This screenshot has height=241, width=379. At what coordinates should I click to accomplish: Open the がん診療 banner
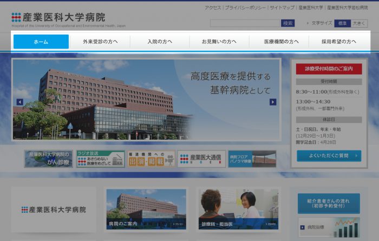49,159
